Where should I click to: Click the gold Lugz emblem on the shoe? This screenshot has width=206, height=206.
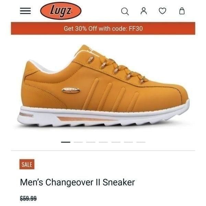(71, 90)
